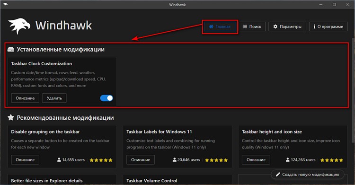This screenshot has height=185, width=355.
Task: Click the Taskbar Labels for Windows 11 title
Action: (159, 132)
